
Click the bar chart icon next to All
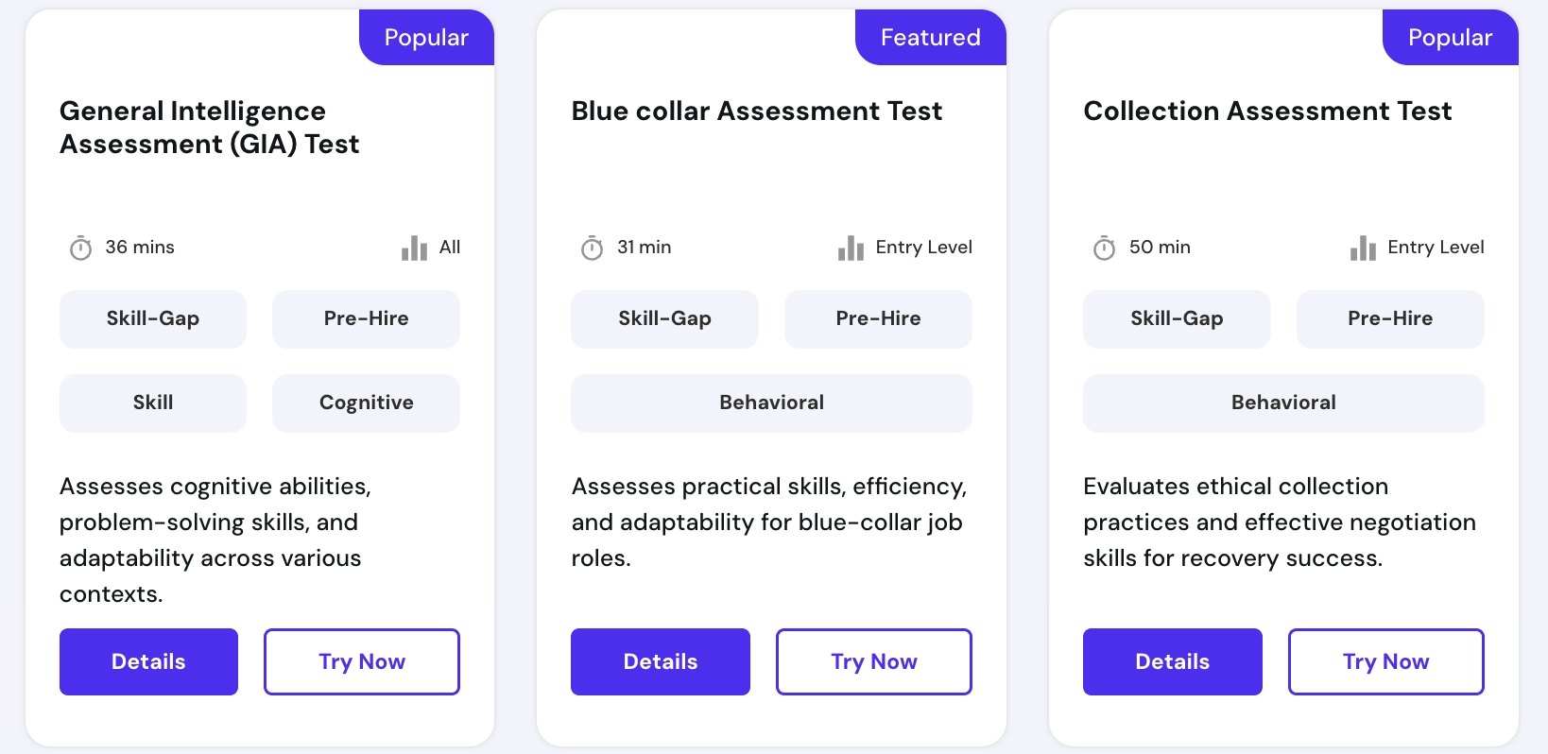[x=414, y=248]
